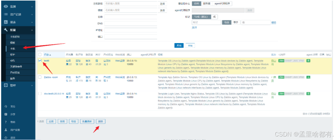Sort hosts by the 名称 column header

click(48, 55)
